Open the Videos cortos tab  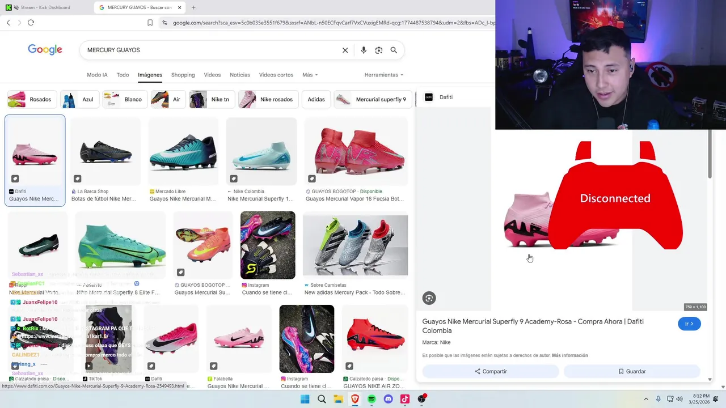point(276,75)
